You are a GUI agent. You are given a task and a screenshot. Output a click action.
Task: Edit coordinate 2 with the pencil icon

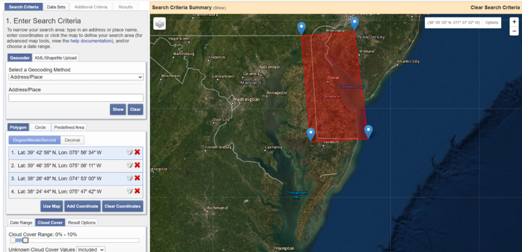click(130, 165)
